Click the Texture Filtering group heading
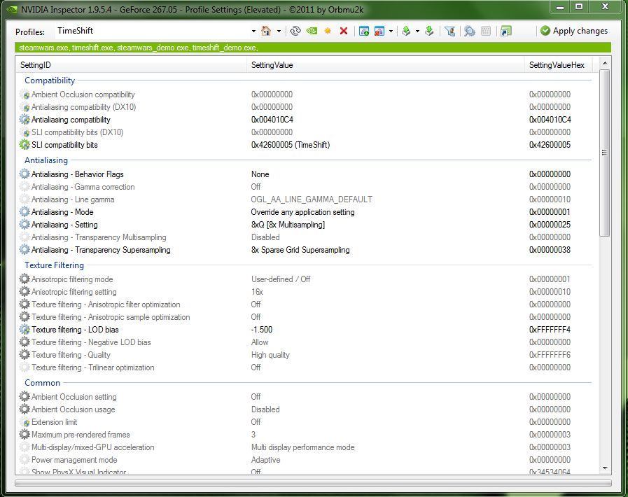 click(54, 265)
